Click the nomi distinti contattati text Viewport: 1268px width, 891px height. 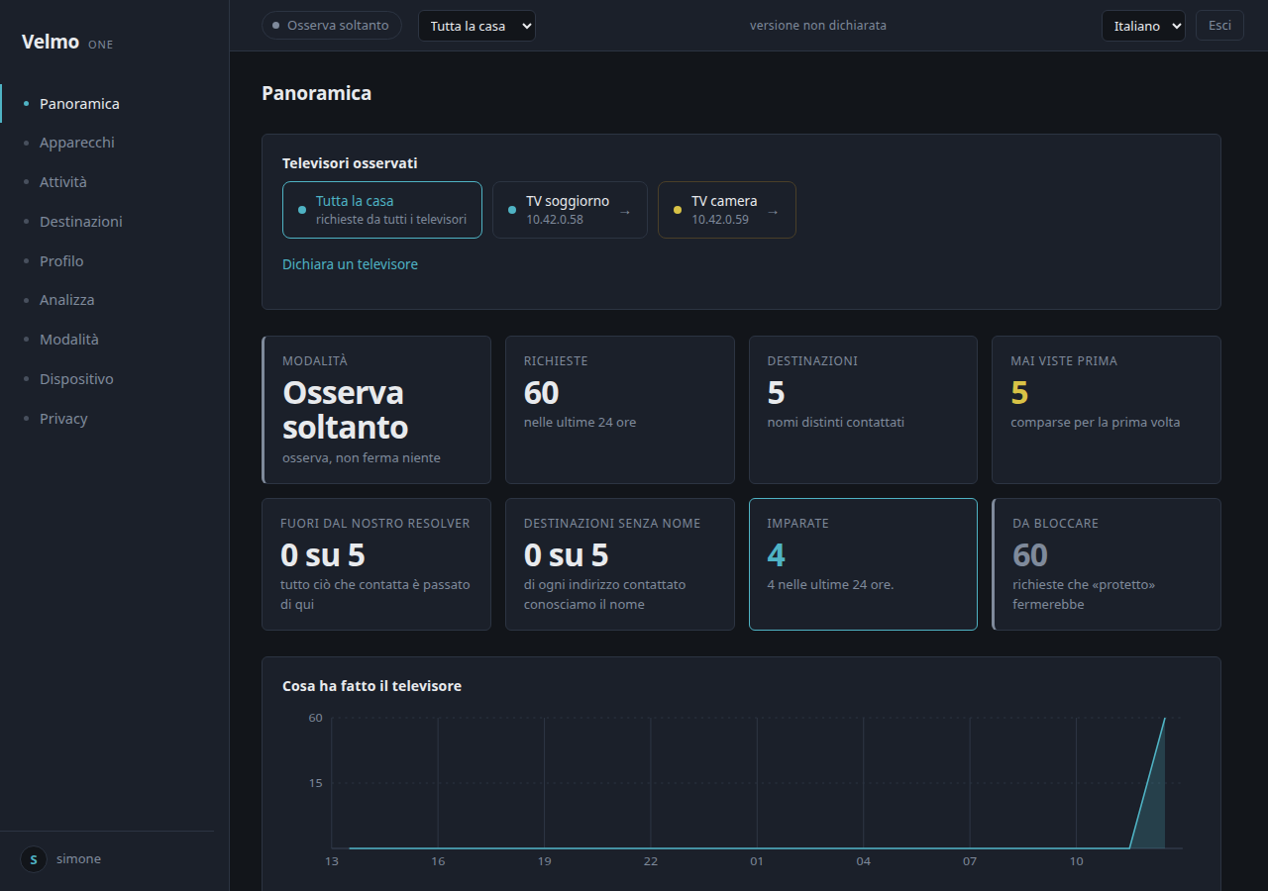pos(835,423)
